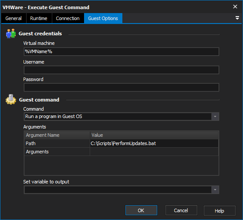
Task: Click the Guest credentials users icon
Action: click(x=11, y=34)
